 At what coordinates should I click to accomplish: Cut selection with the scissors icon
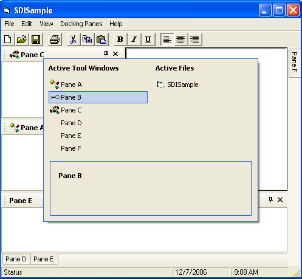(x=73, y=40)
